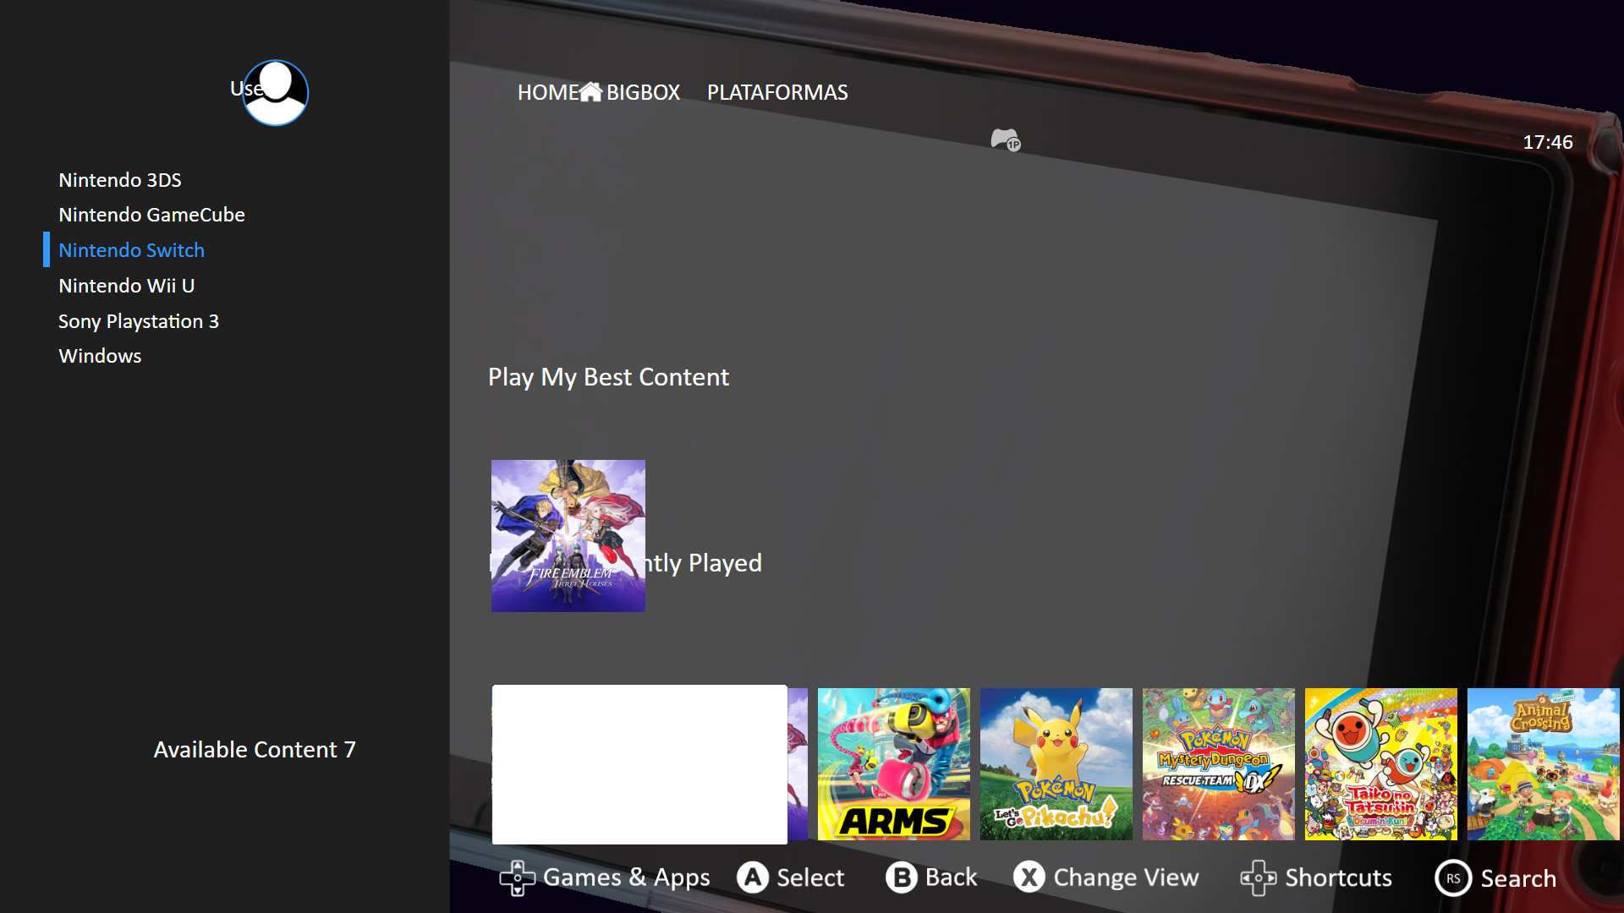Open BIGBOX breadcrumb item
This screenshot has height=913, width=1624.
click(643, 92)
